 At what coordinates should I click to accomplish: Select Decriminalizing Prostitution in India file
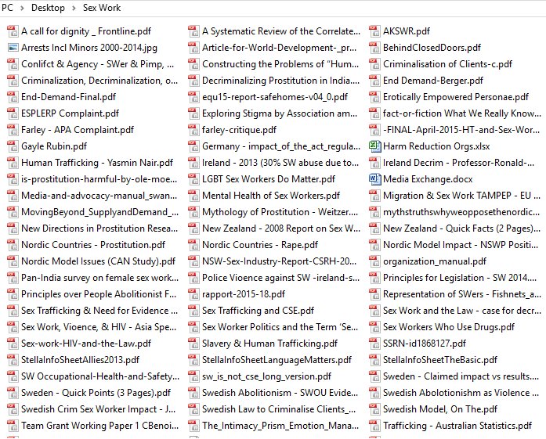(x=281, y=81)
